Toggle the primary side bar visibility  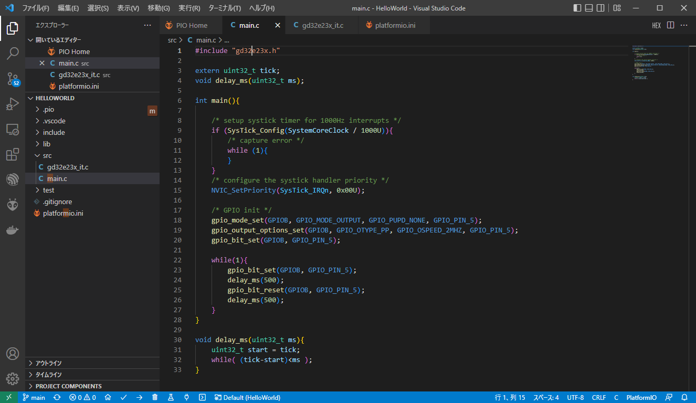point(577,8)
